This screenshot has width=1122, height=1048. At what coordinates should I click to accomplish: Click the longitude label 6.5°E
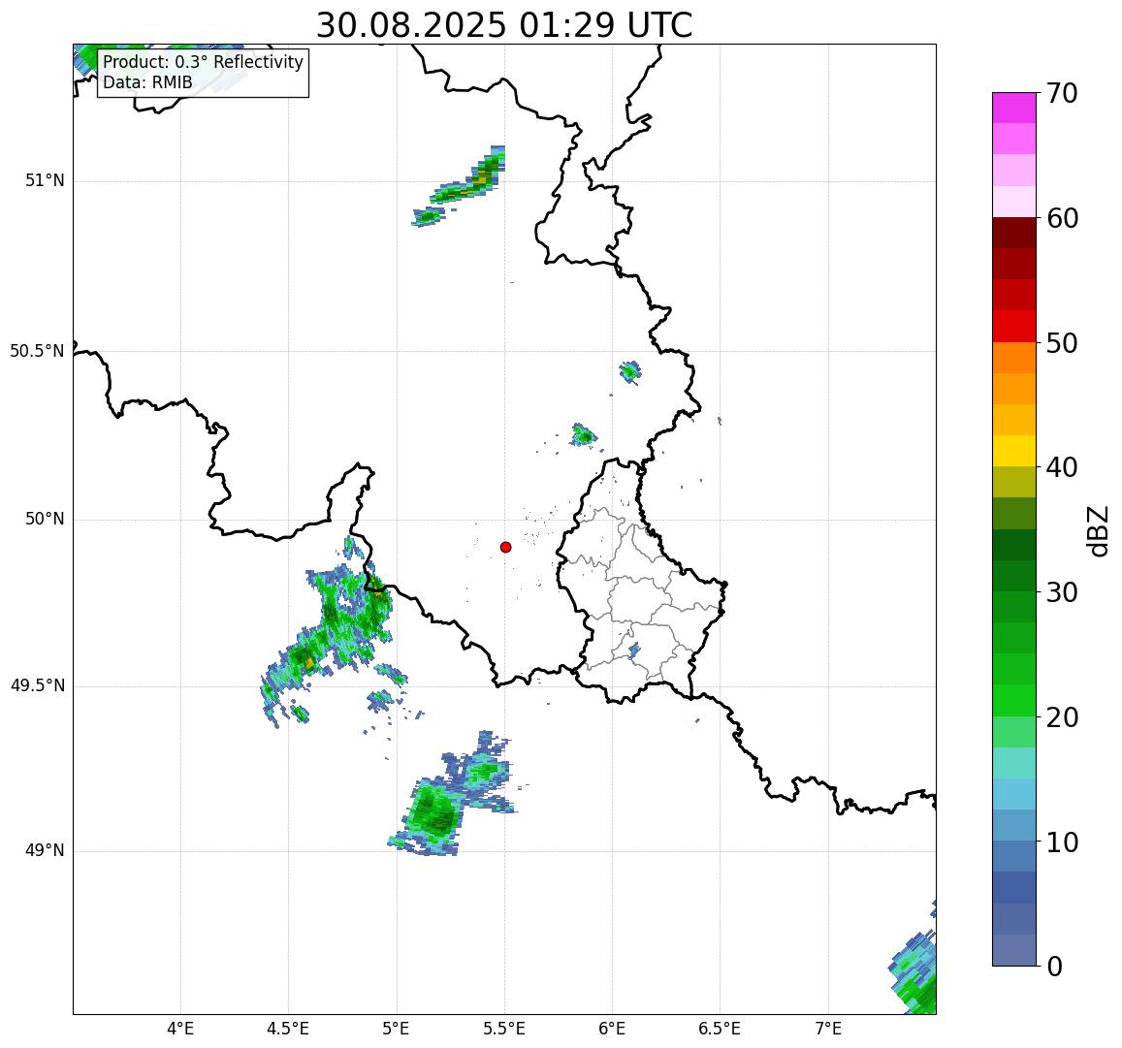(720, 1029)
